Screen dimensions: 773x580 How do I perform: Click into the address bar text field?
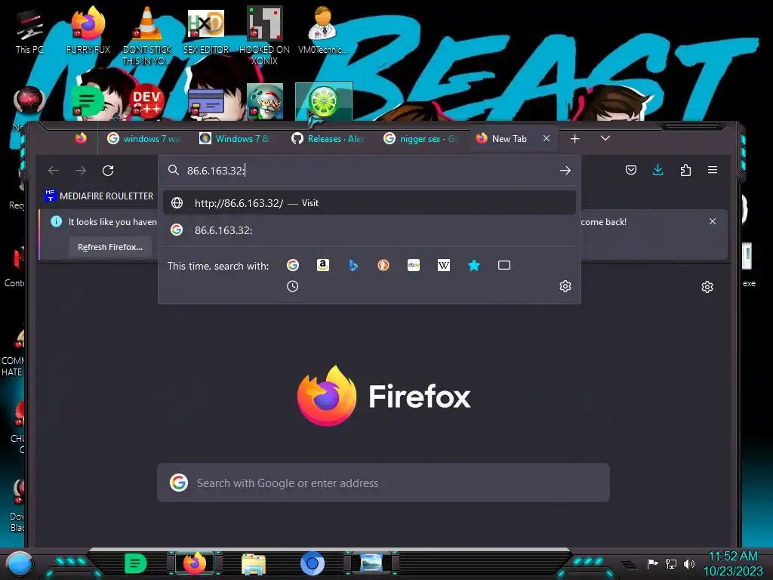[370, 171]
